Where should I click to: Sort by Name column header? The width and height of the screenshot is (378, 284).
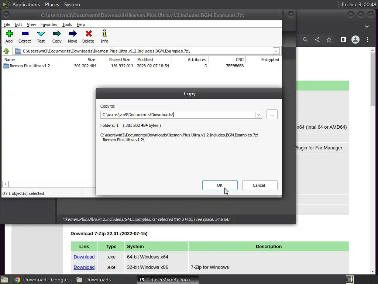click(x=32, y=60)
